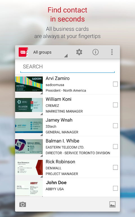Select the John Doe contact name
This screenshot has height=217, width=135.
[x=56, y=183]
